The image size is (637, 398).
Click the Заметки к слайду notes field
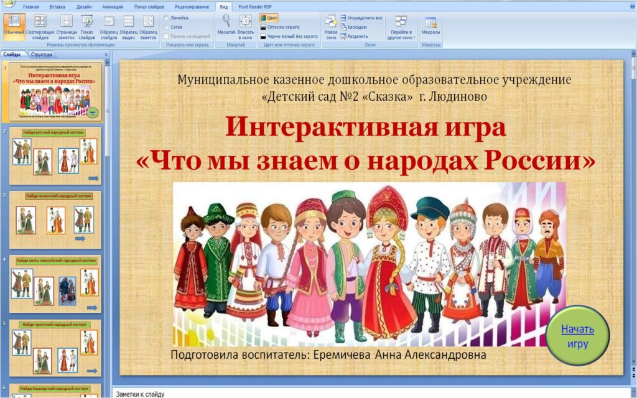point(373,394)
